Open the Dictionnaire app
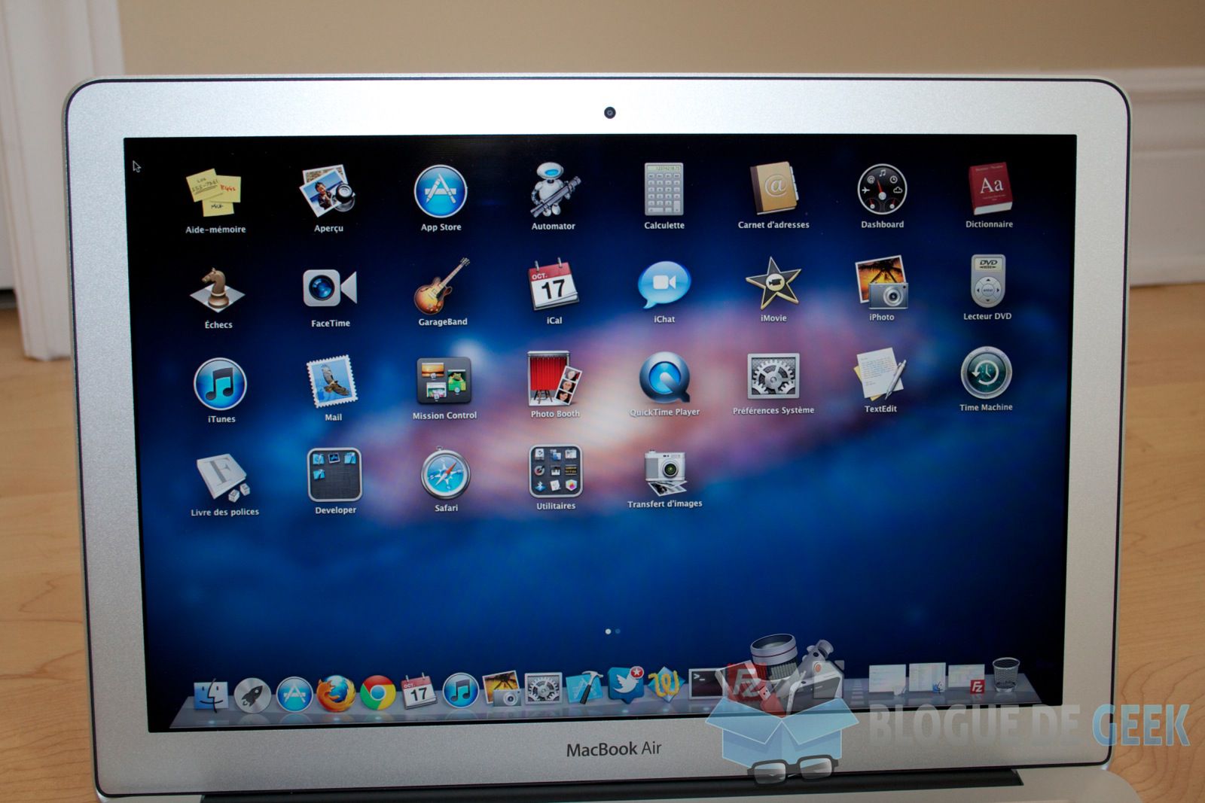The image size is (1205, 803). pyautogui.click(x=990, y=188)
